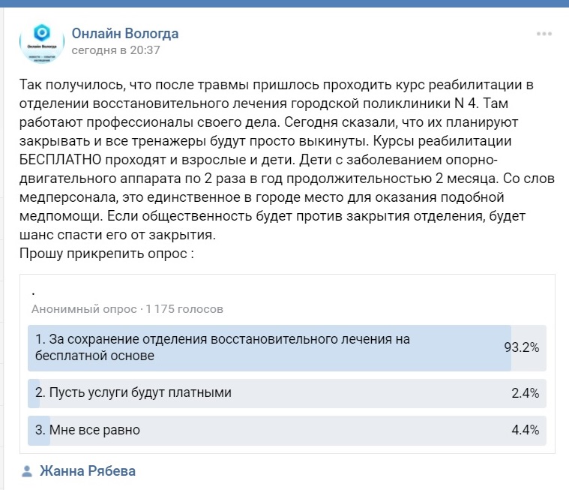
Task: Click the "Анонимный опрос" poll type label
Action: pos(84,309)
